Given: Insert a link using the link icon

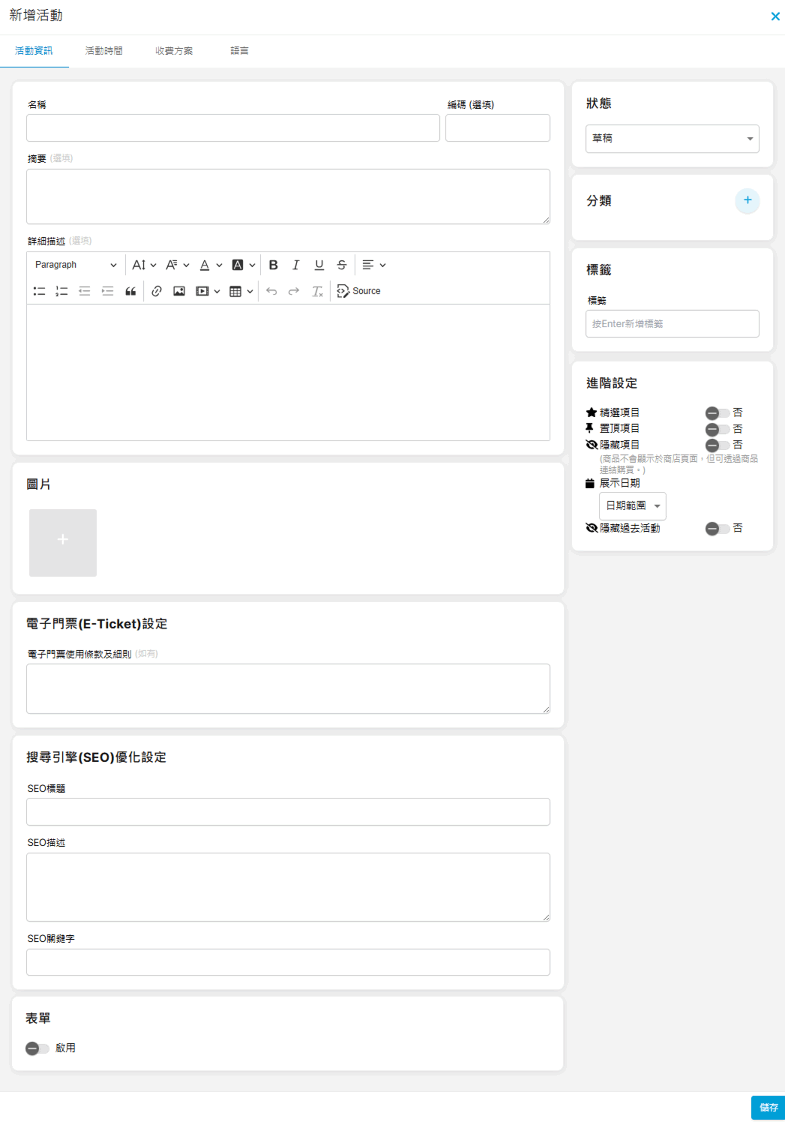Looking at the screenshot, I should tap(156, 291).
